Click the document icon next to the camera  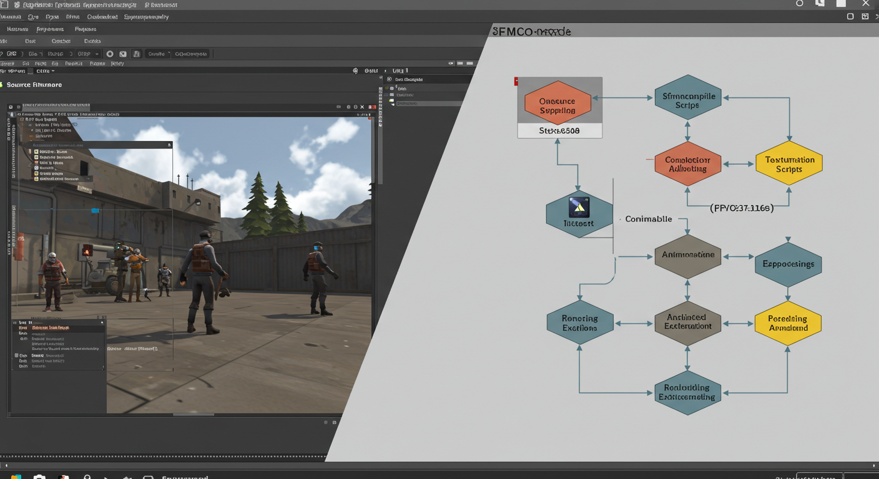click(x=137, y=54)
